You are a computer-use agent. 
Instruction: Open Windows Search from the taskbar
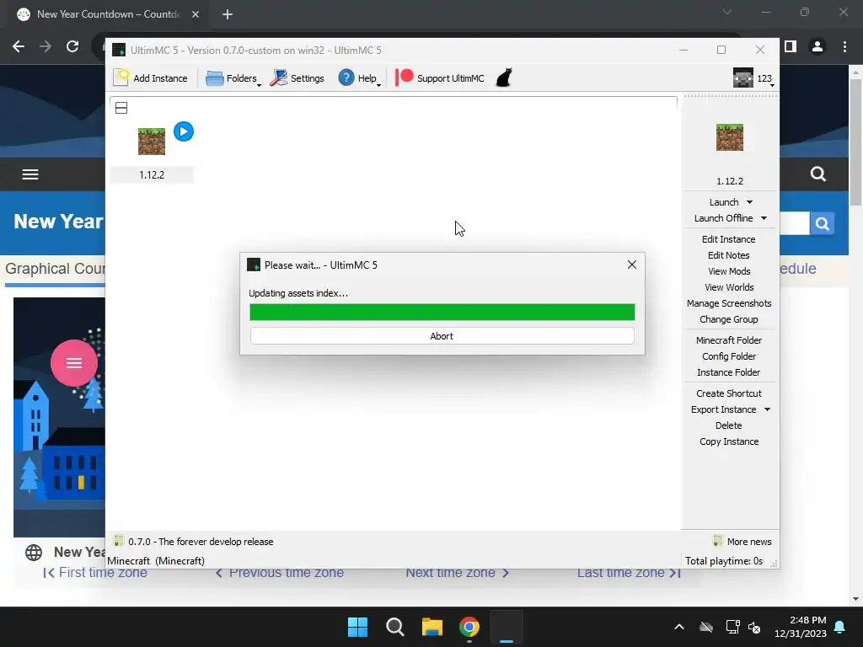[x=394, y=627]
